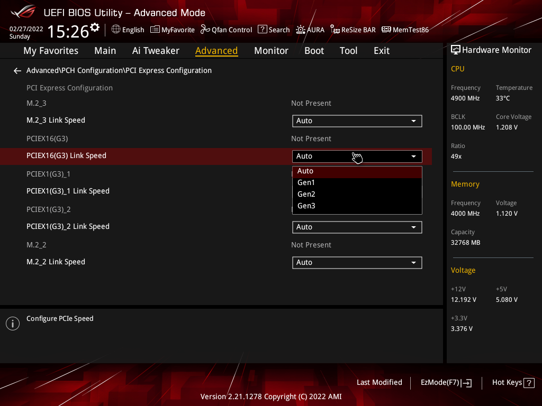
Task: Select Gen3 link speed option
Action: [357, 206]
